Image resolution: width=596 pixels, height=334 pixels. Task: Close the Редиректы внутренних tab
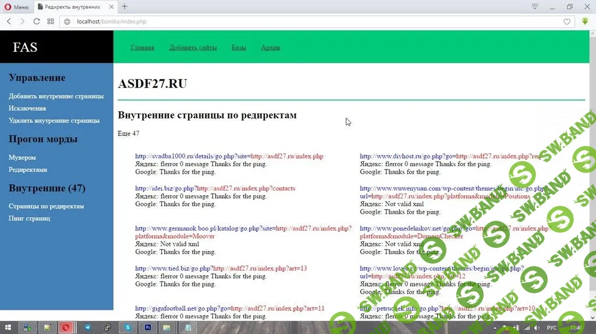(111, 7)
